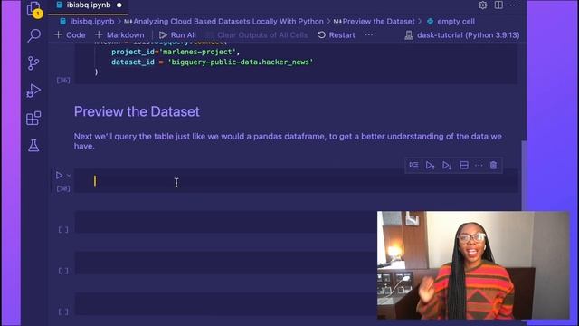Open the Search view in activity bar
579x326 pixels.
coord(33,36)
